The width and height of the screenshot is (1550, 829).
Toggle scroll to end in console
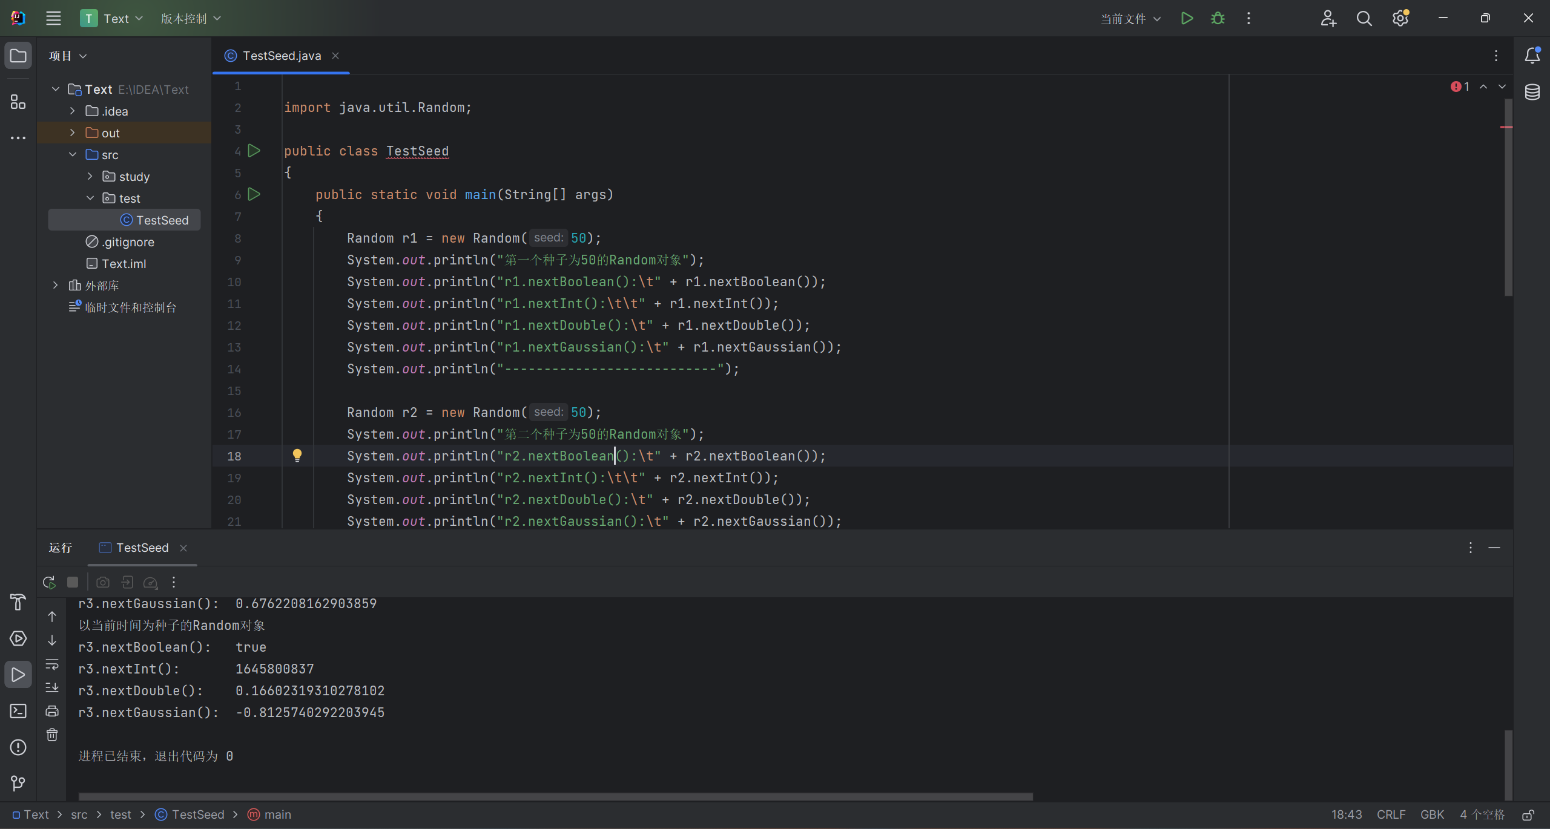52,687
